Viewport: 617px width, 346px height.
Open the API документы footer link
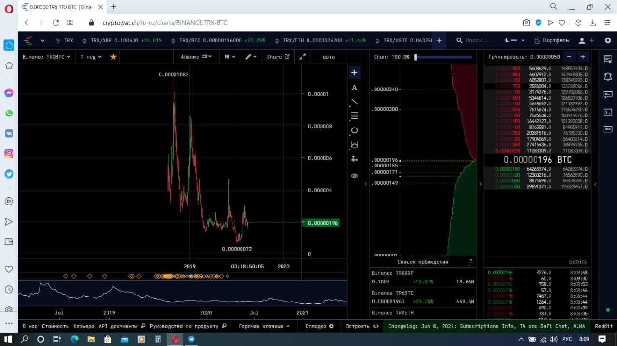click(121, 326)
